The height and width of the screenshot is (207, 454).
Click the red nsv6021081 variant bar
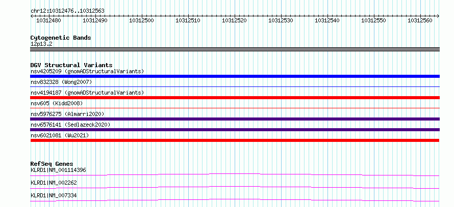pos(235,140)
